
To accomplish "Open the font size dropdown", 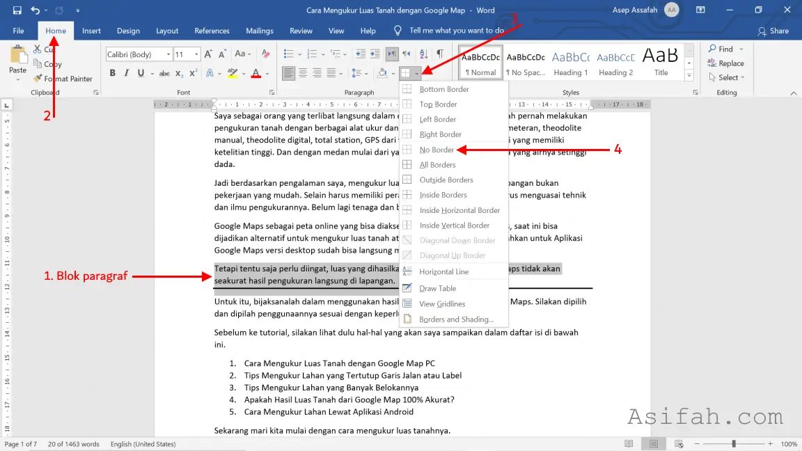I will point(196,54).
